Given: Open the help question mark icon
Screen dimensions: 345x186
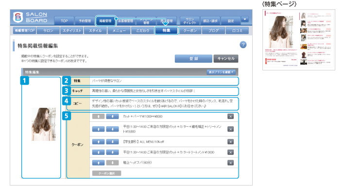Looking at the screenshot, I should click(243, 45).
